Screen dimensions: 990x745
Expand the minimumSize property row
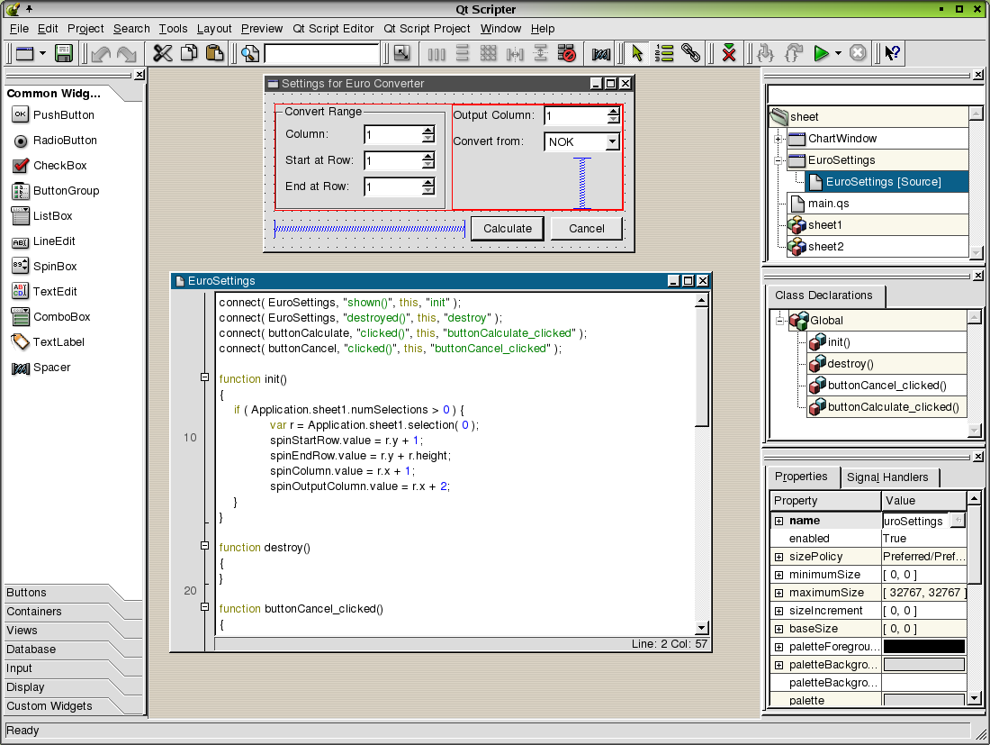point(779,575)
